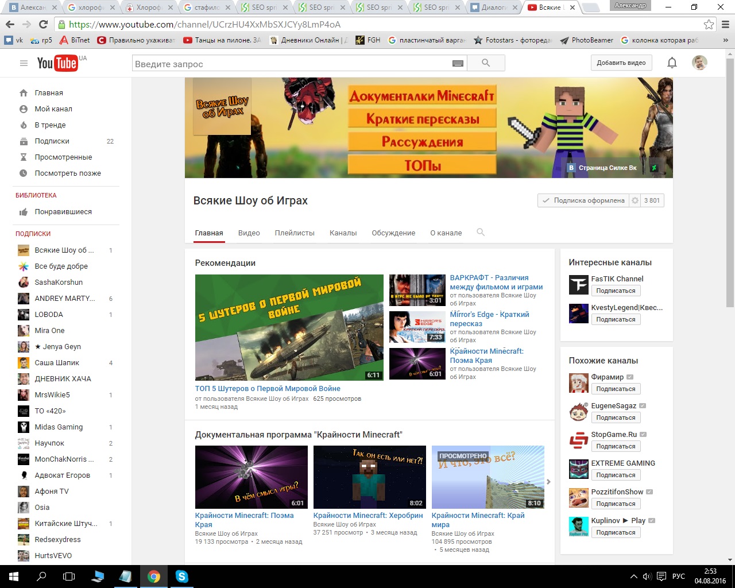This screenshot has width=735, height=588.
Task: Open the EugeneSagaz channel link
Action: [x=614, y=406]
